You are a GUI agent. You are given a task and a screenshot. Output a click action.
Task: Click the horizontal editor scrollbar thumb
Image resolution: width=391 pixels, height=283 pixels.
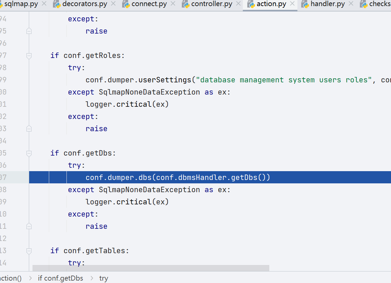click(151, 268)
